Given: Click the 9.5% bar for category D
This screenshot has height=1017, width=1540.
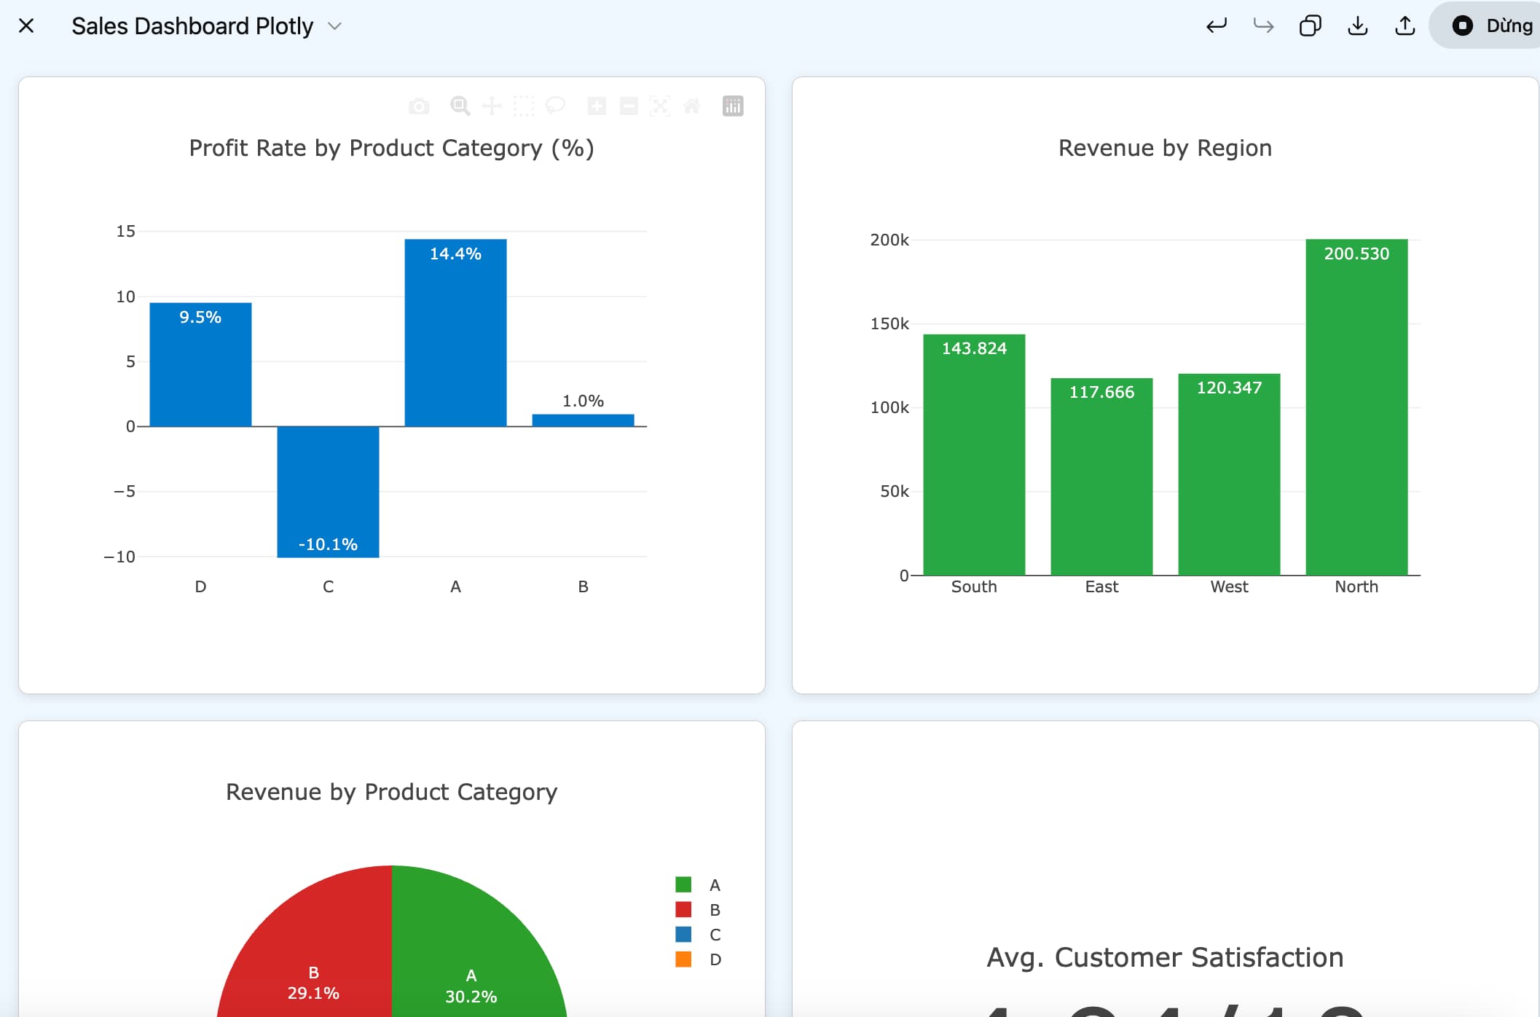Looking at the screenshot, I should (200, 365).
